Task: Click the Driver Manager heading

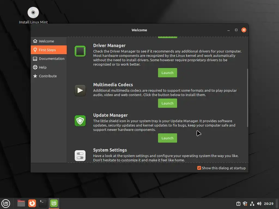Action: (x=109, y=45)
